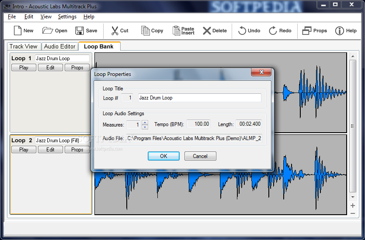Screen dimensions: 365x240
Task: Play Loop 2 Jazz Drum Loop (Fill)
Action: click(24, 150)
